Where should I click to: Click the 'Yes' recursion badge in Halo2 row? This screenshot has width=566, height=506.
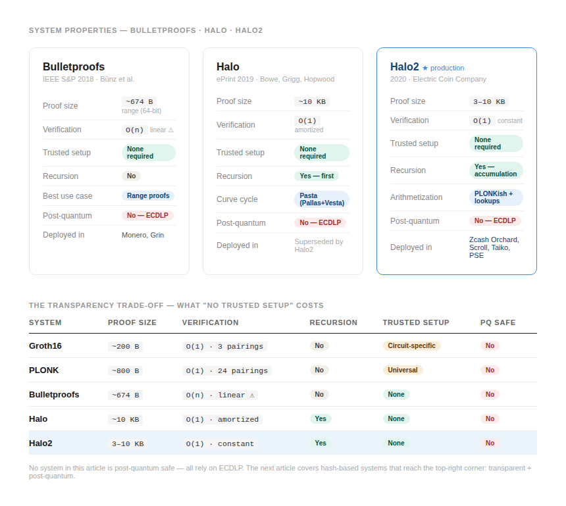[320, 443]
